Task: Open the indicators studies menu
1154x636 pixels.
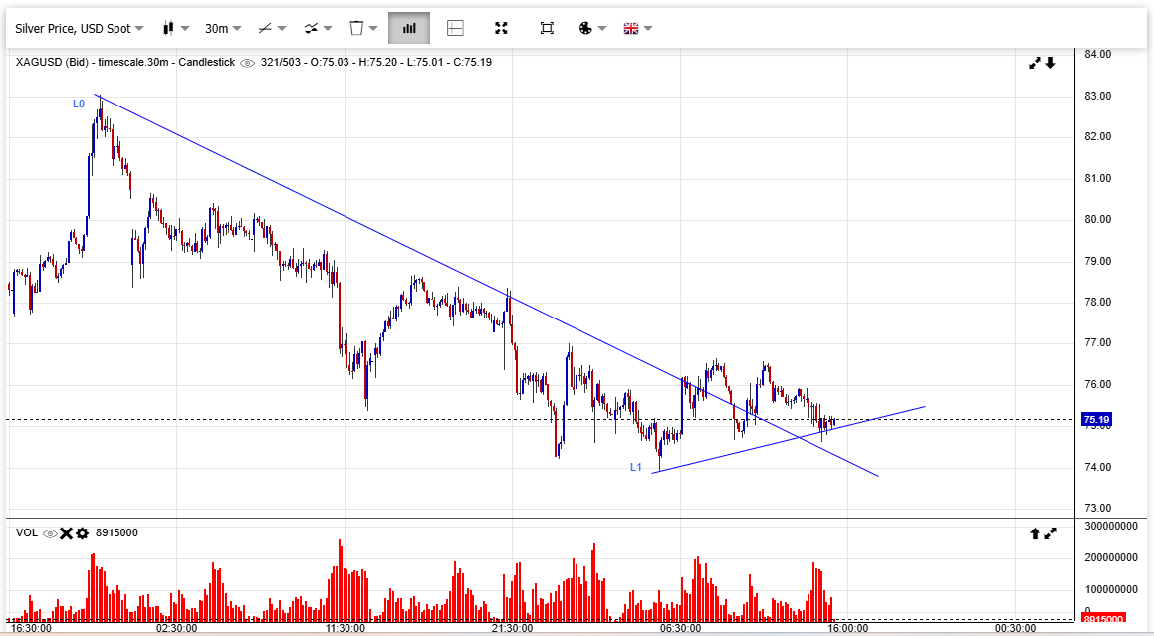Action: pos(319,28)
